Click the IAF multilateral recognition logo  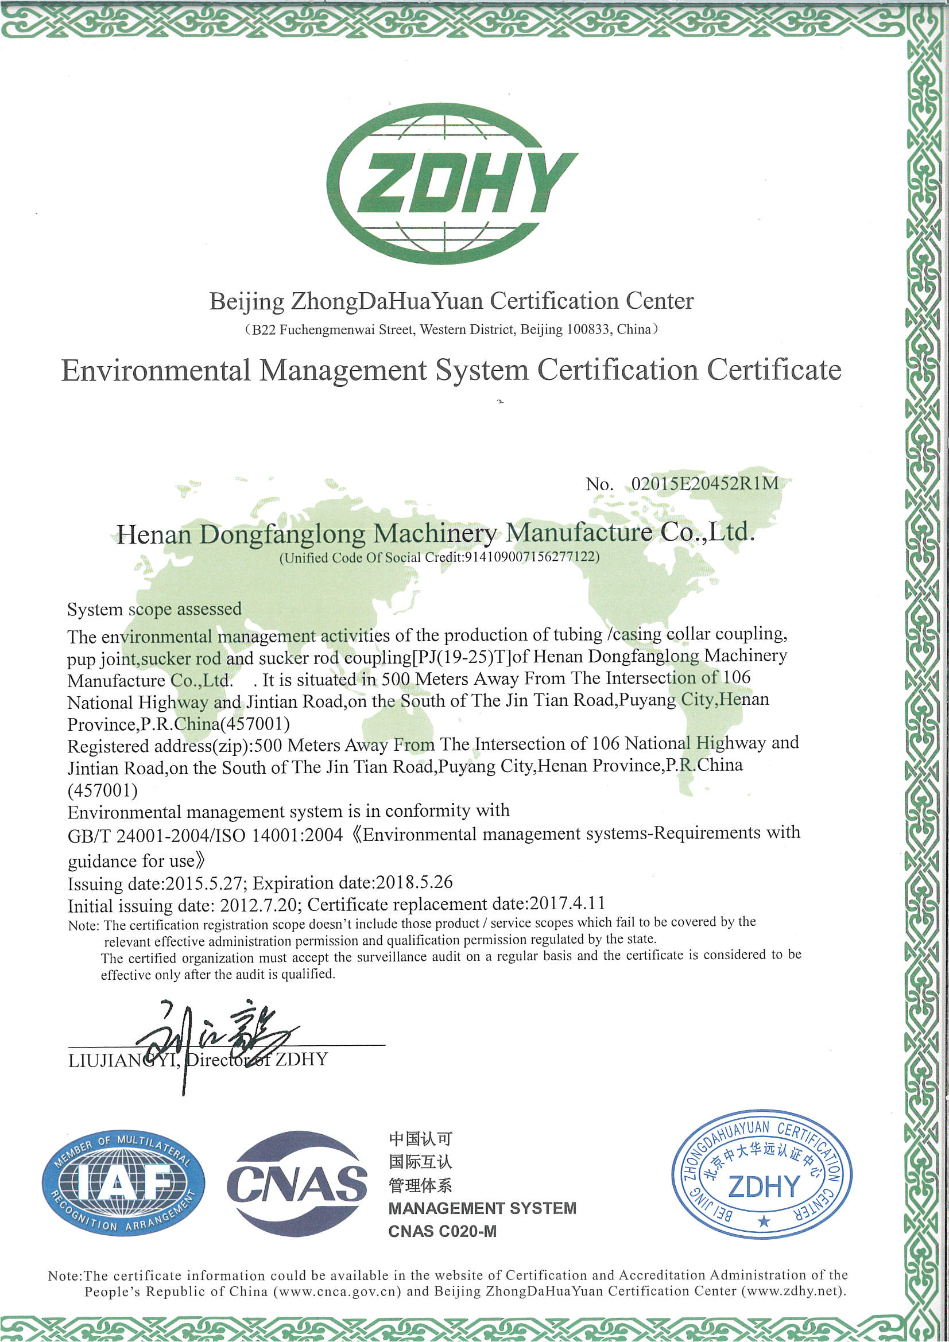click(x=123, y=1182)
